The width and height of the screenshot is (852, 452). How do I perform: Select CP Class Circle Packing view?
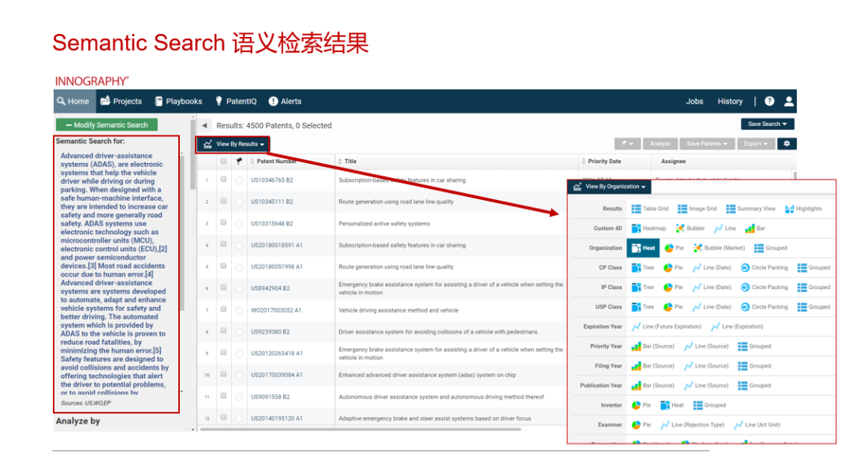[764, 268]
